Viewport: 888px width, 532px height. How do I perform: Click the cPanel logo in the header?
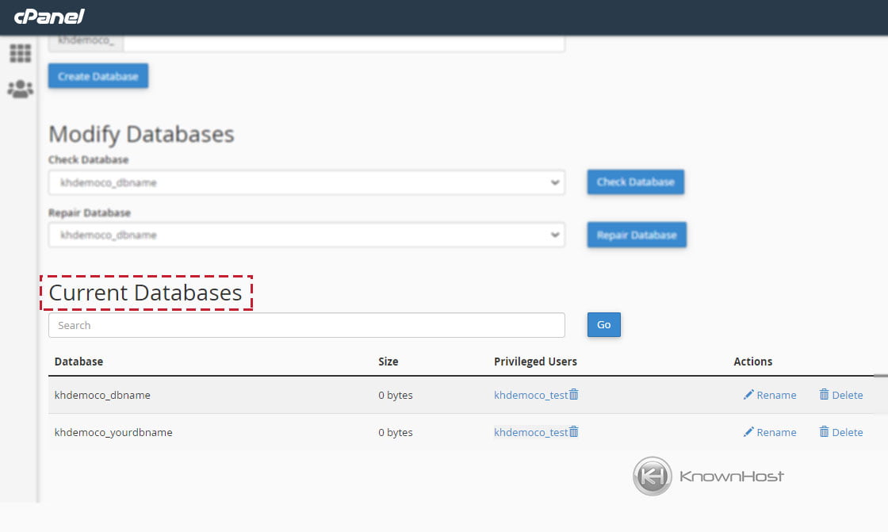tap(49, 17)
